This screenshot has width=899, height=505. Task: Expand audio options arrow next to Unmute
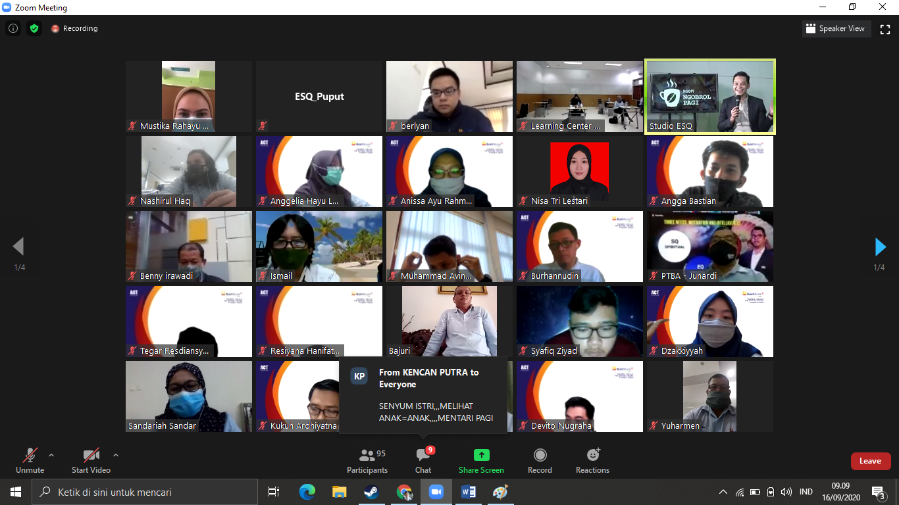tap(51, 455)
